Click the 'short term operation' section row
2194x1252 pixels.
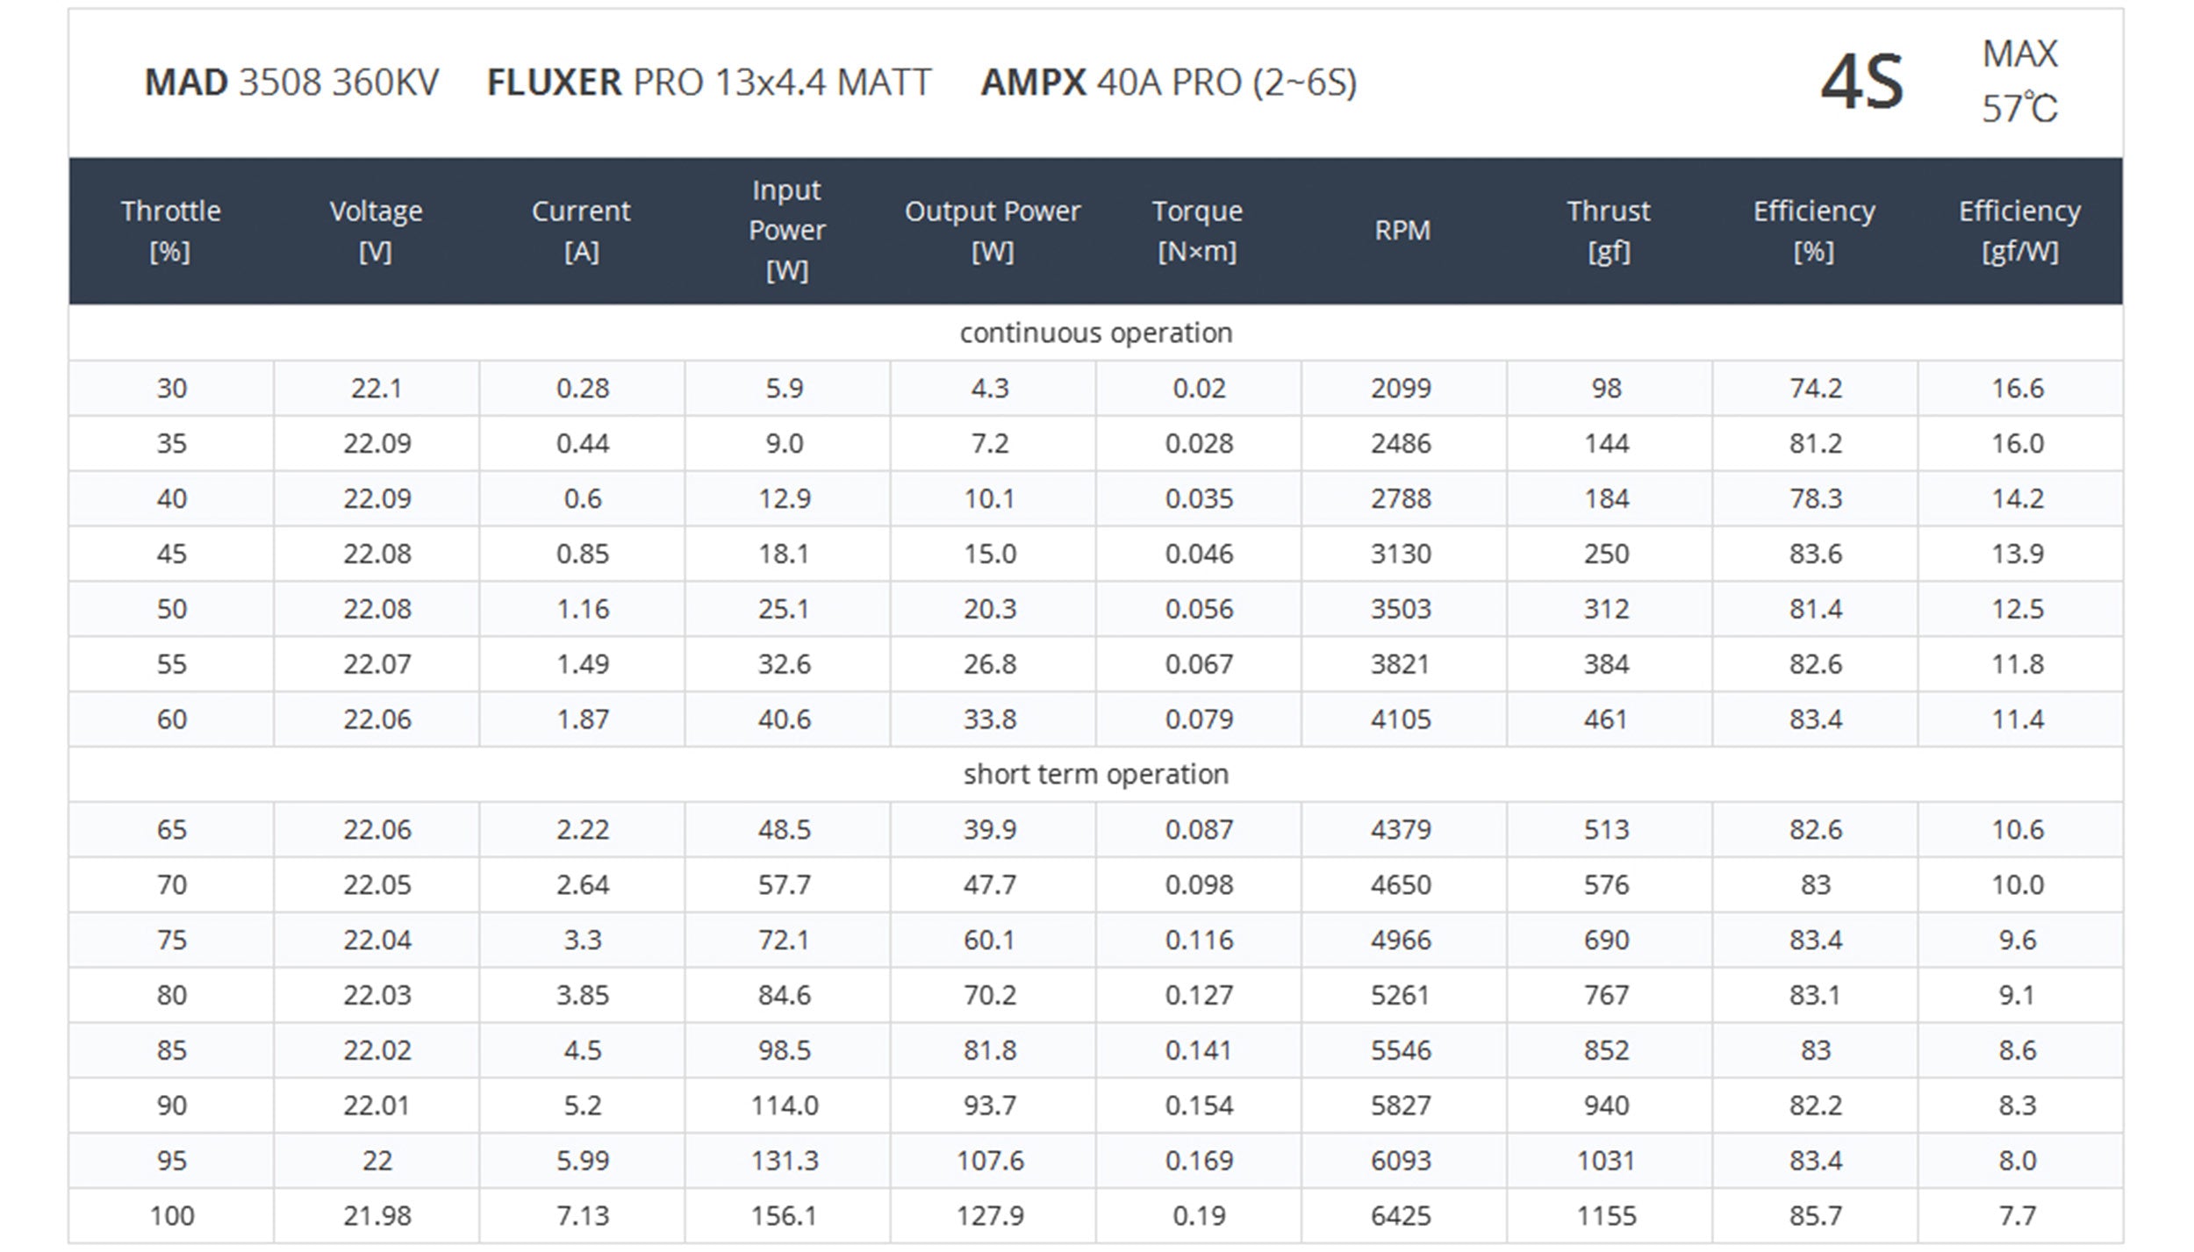(x=1096, y=775)
